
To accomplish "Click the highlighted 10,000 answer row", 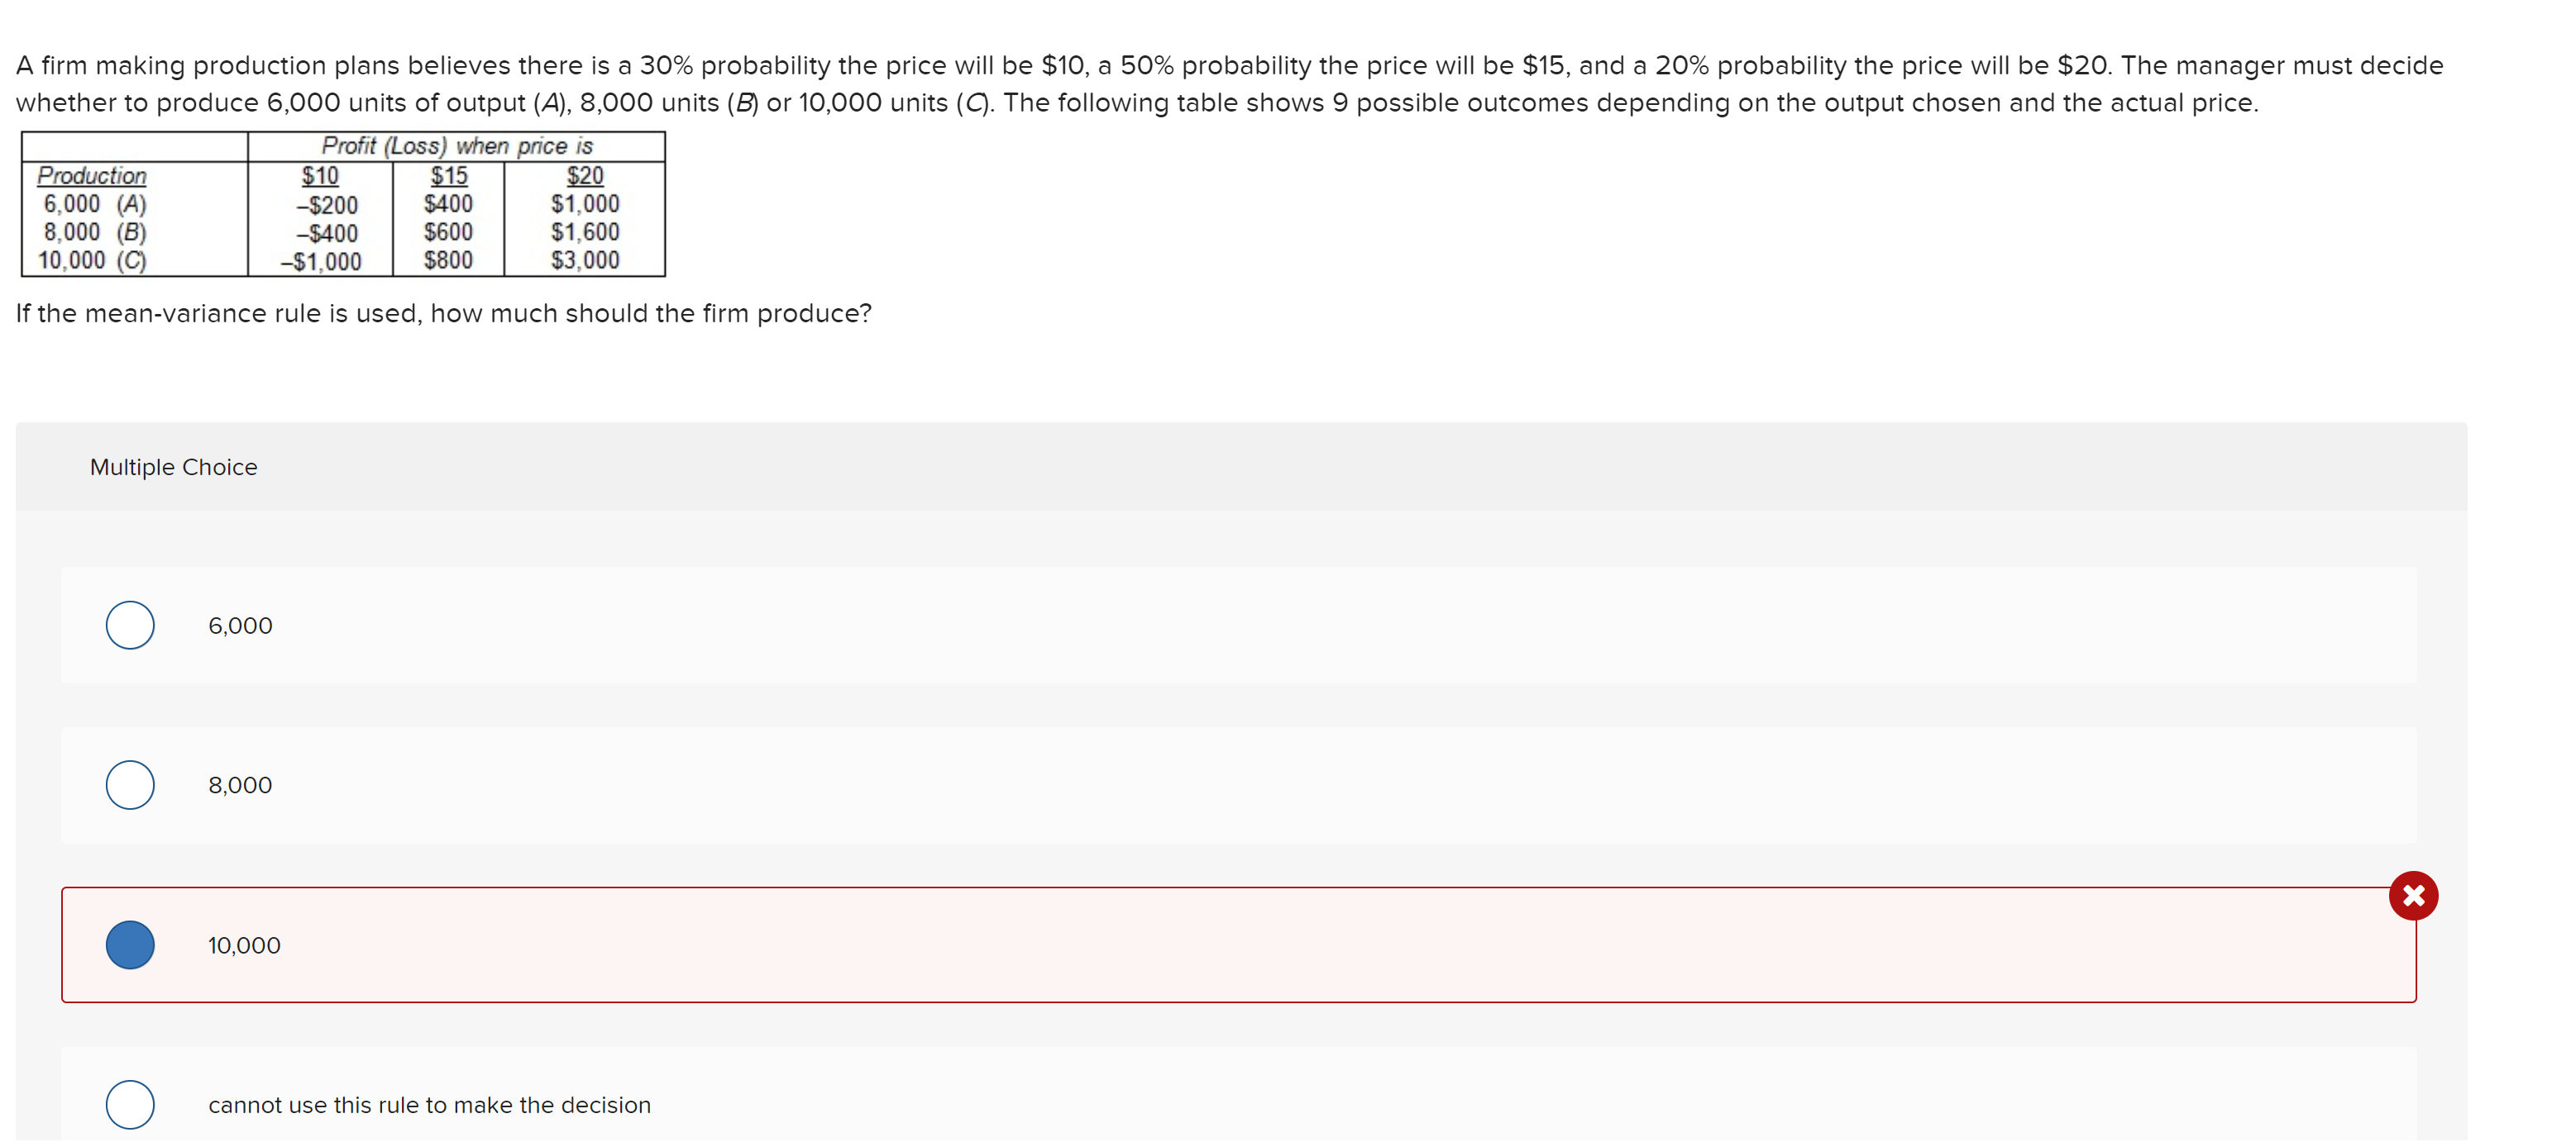I will pos(1200,945).
